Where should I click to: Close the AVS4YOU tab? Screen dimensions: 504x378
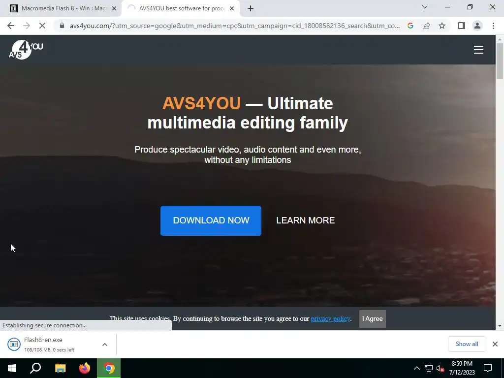tap(232, 9)
